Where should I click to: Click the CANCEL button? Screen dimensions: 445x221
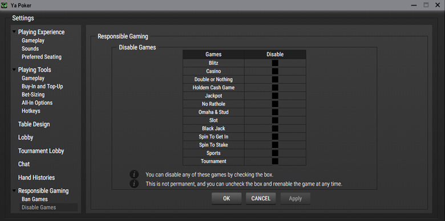(x=261, y=199)
